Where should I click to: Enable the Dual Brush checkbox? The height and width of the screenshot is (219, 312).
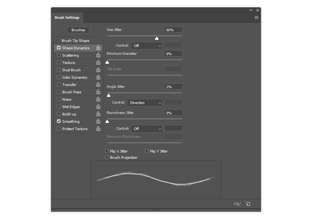59,70
